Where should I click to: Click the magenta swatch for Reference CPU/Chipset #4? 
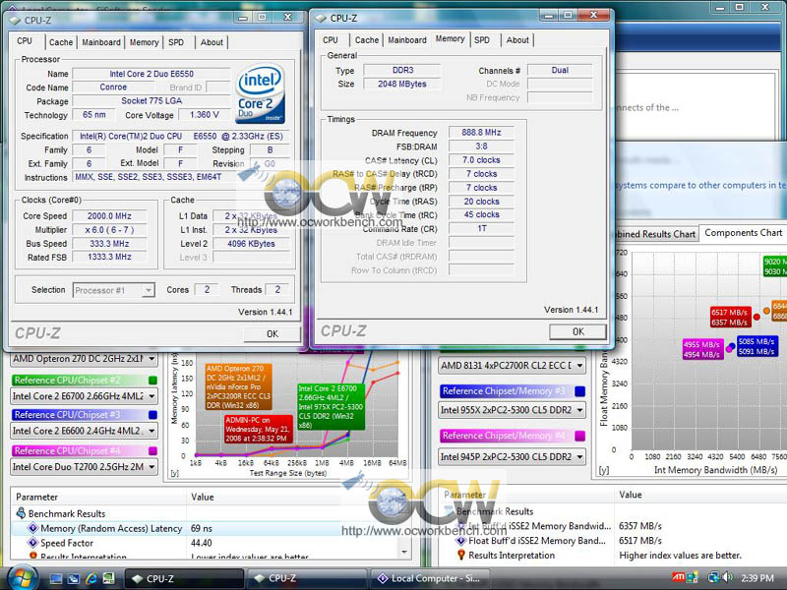pyautogui.click(x=153, y=451)
